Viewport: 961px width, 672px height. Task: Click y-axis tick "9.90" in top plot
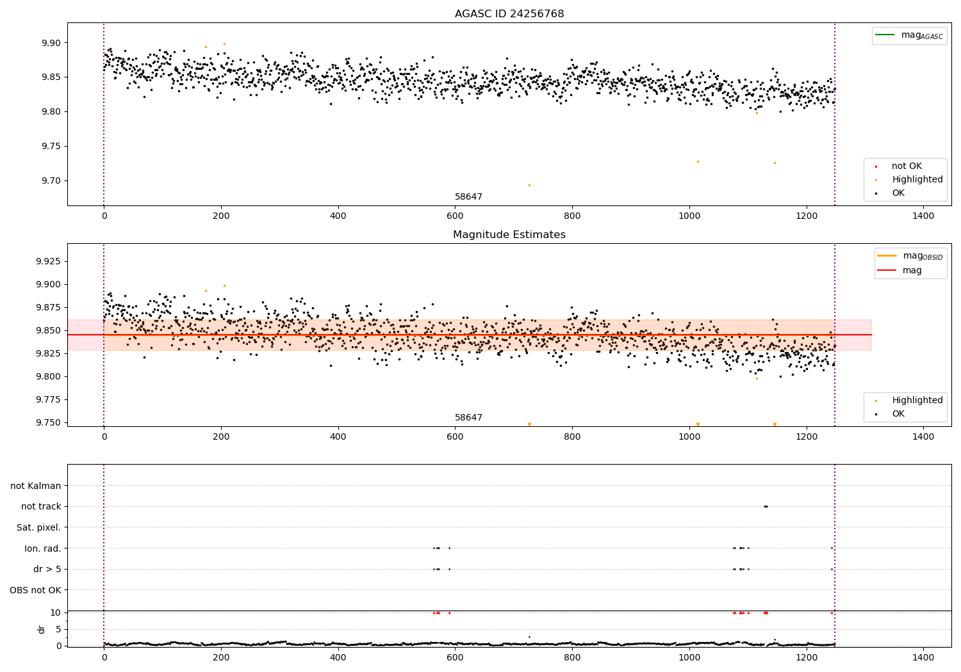(51, 44)
